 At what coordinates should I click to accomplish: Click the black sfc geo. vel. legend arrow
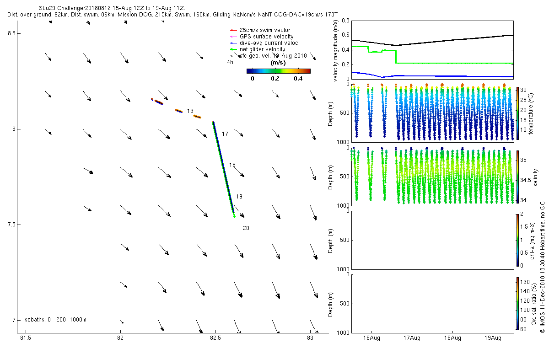click(232, 55)
